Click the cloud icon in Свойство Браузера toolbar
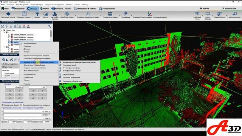Image resolution: width=242 pixels, height=136 pixels. (3, 60)
